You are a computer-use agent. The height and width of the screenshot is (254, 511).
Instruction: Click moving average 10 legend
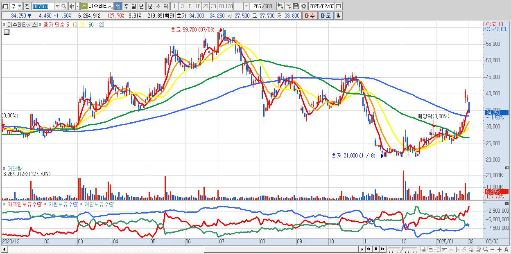pos(75,25)
